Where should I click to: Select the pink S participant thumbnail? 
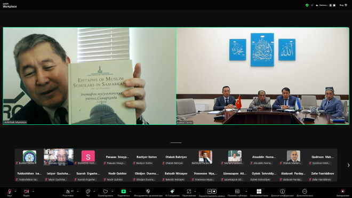88,156
